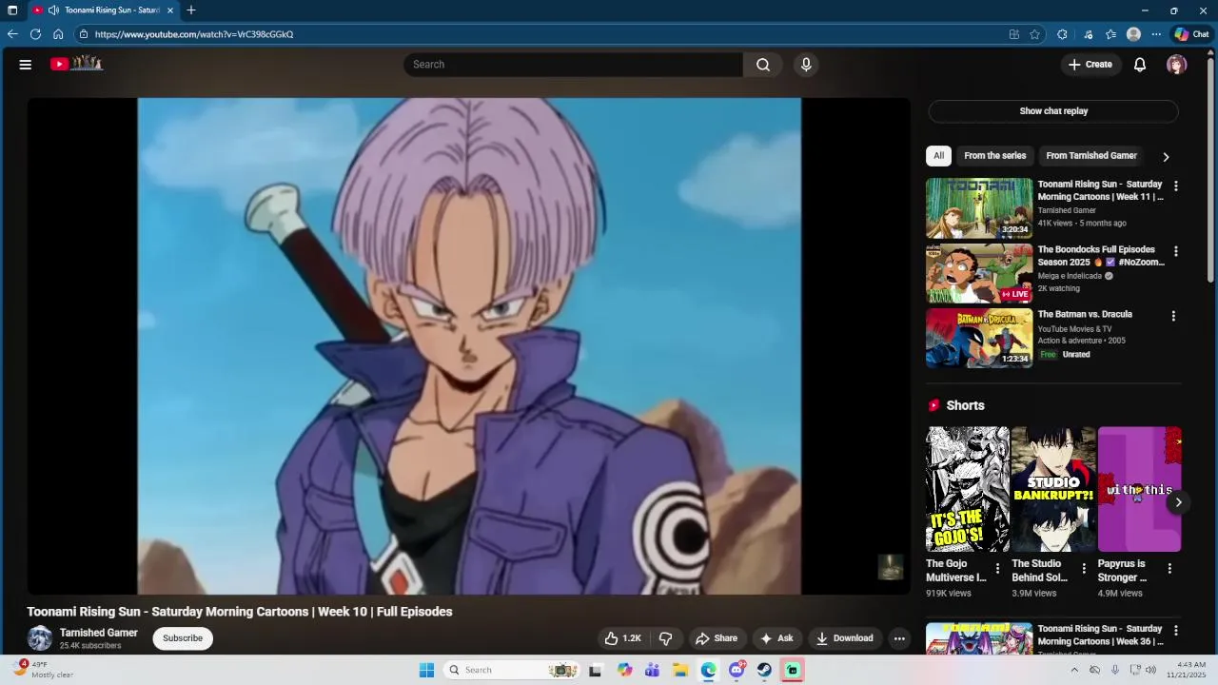
Task: Subscribe to Tarnished Gamer
Action: pos(183,638)
